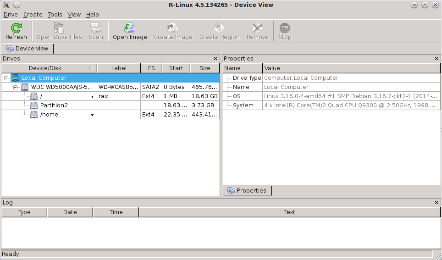Viewport: 442px width, 260px height.
Task: Collapse the WDC WD5000AAJS drive node
Action: pyautogui.click(x=15, y=87)
